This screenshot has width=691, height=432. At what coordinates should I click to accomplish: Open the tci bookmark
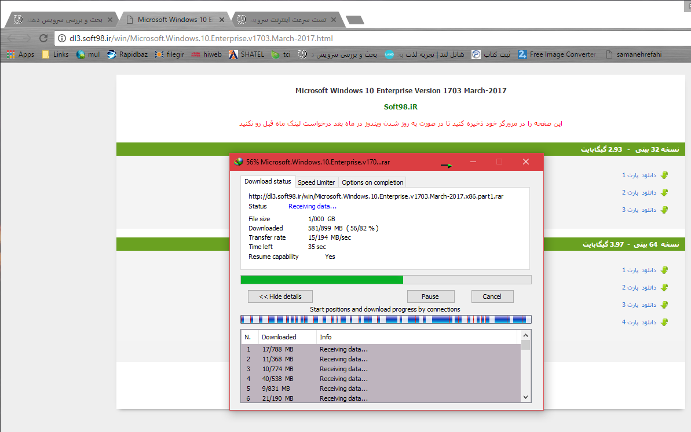[x=281, y=54]
